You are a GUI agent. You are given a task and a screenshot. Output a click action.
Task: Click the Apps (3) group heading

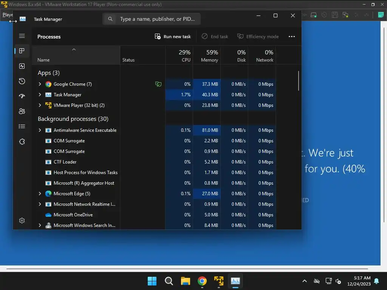[x=49, y=73]
